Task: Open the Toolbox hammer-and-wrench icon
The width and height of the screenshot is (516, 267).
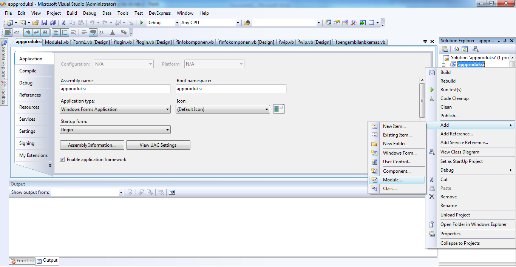Action: tap(354, 23)
